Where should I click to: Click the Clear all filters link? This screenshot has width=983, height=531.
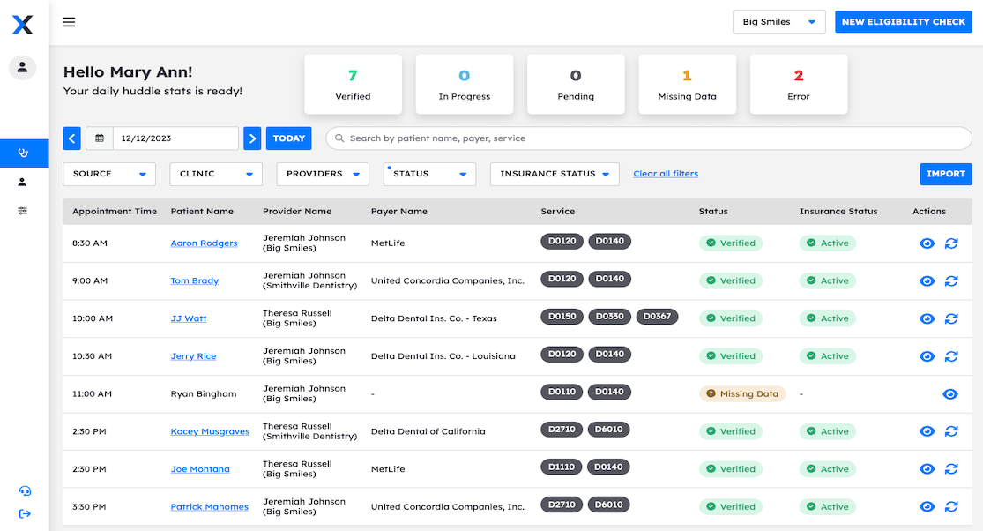[666, 174]
